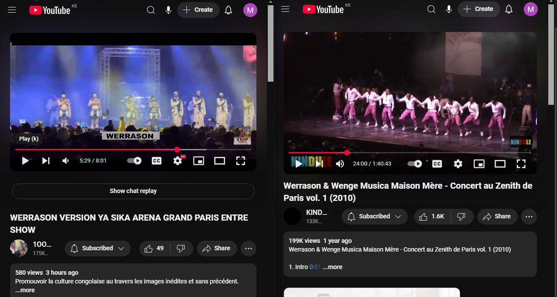Like the video with 49 likes
Viewport: 557px width, 297px height.
click(154, 248)
